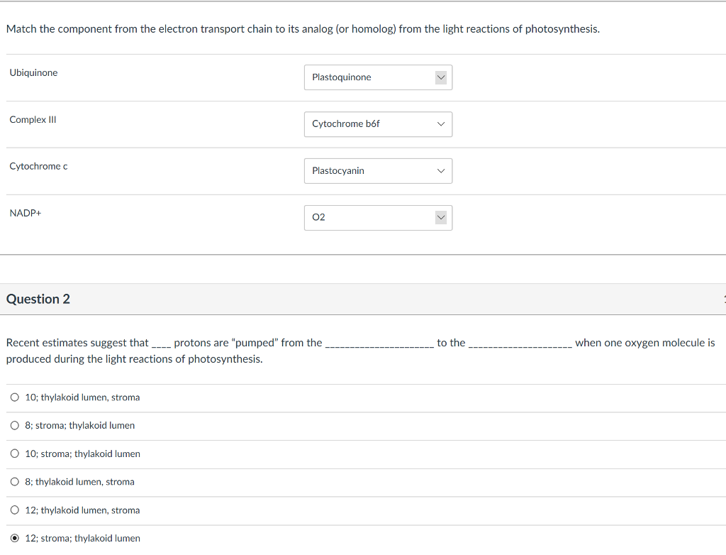
Task: Click the Question 2 heading
Action: [x=38, y=299]
